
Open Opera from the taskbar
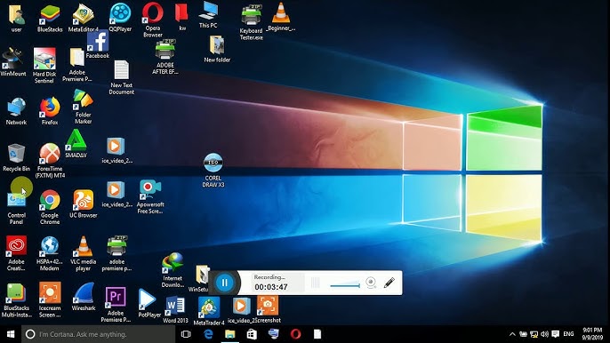pyautogui.click(x=295, y=334)
